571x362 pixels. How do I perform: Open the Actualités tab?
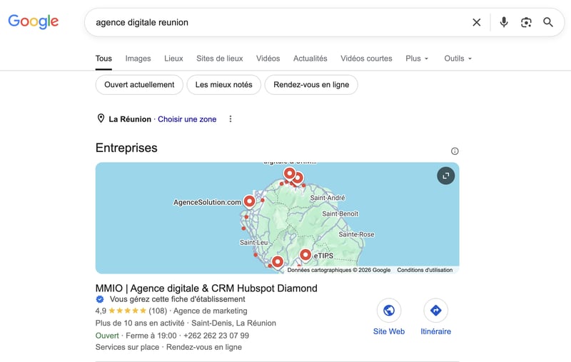[310, 59]
